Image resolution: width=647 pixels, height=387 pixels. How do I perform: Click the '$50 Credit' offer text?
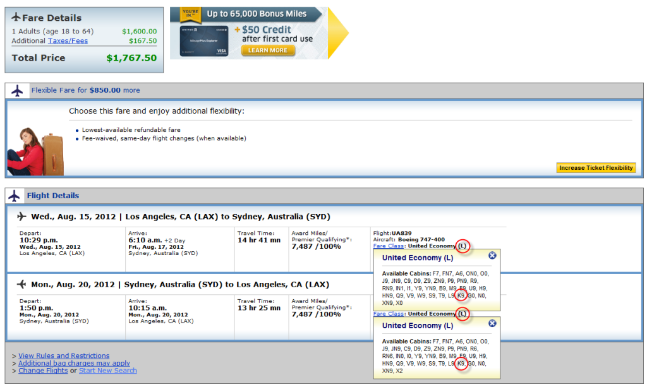(267, 30)
